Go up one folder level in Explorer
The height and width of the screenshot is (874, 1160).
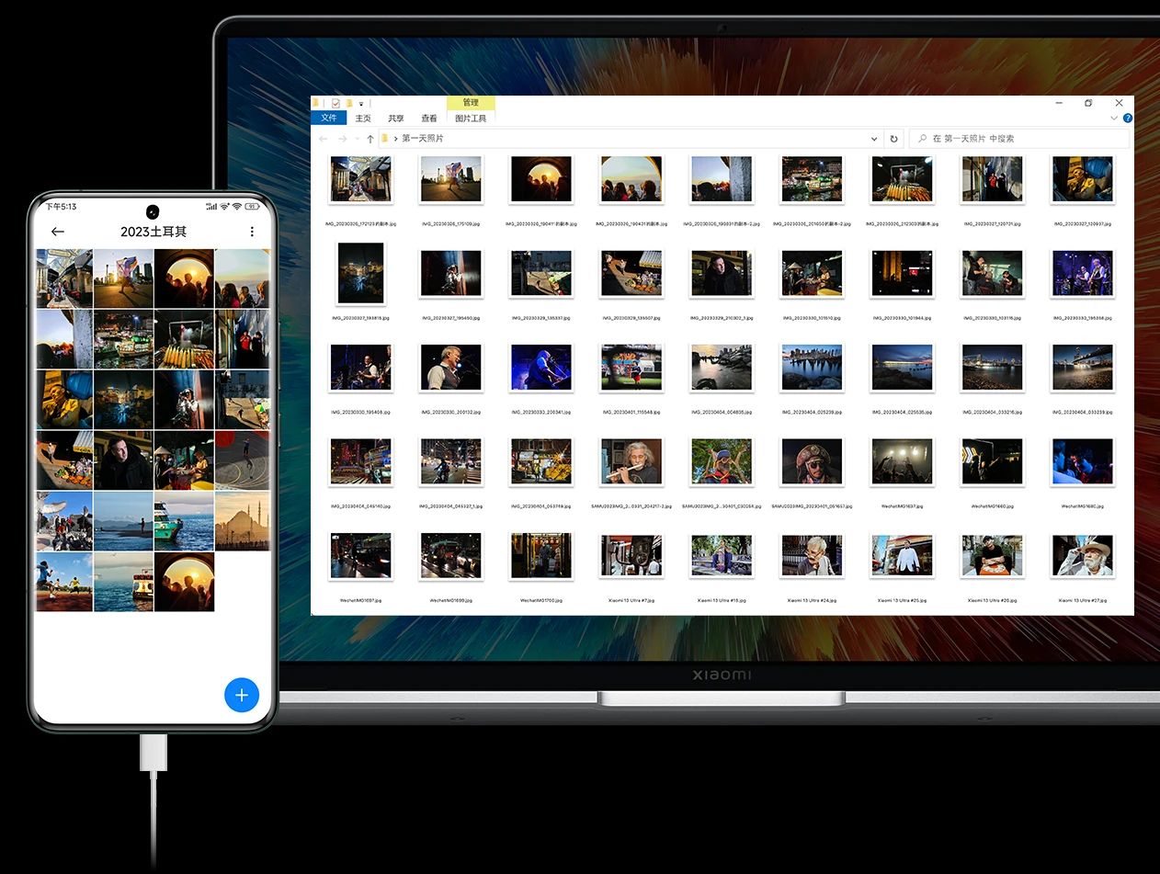click(x=370, y=139)
